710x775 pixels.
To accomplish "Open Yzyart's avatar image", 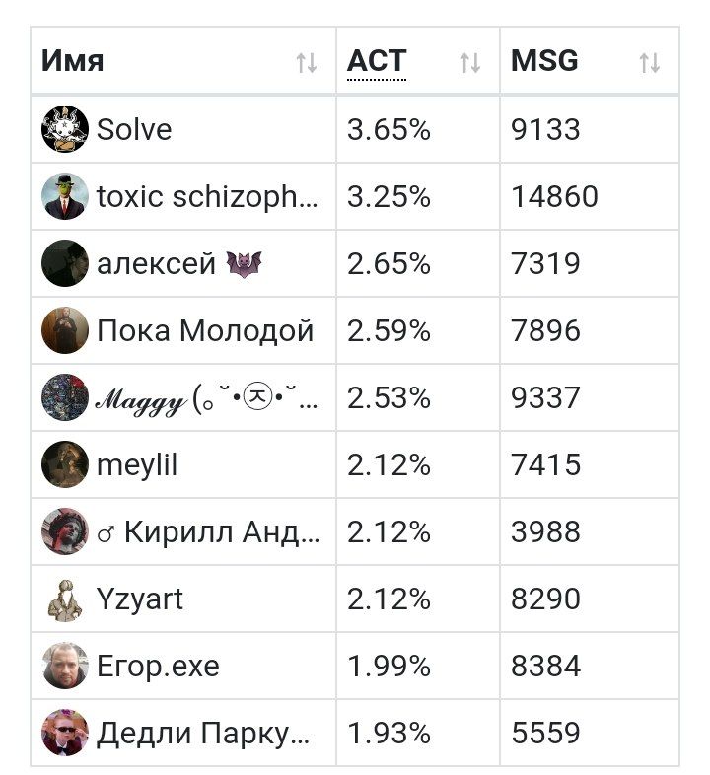I will (x=65, y=599).
